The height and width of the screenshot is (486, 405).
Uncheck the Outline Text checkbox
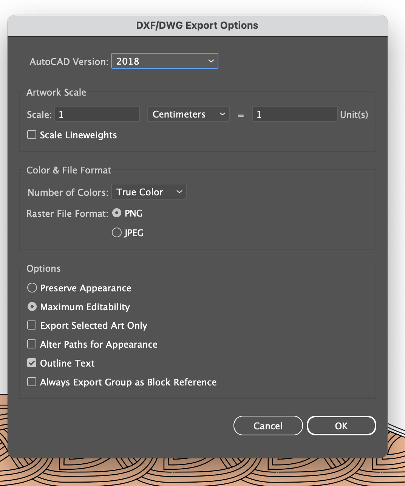(x=32, y=363)
